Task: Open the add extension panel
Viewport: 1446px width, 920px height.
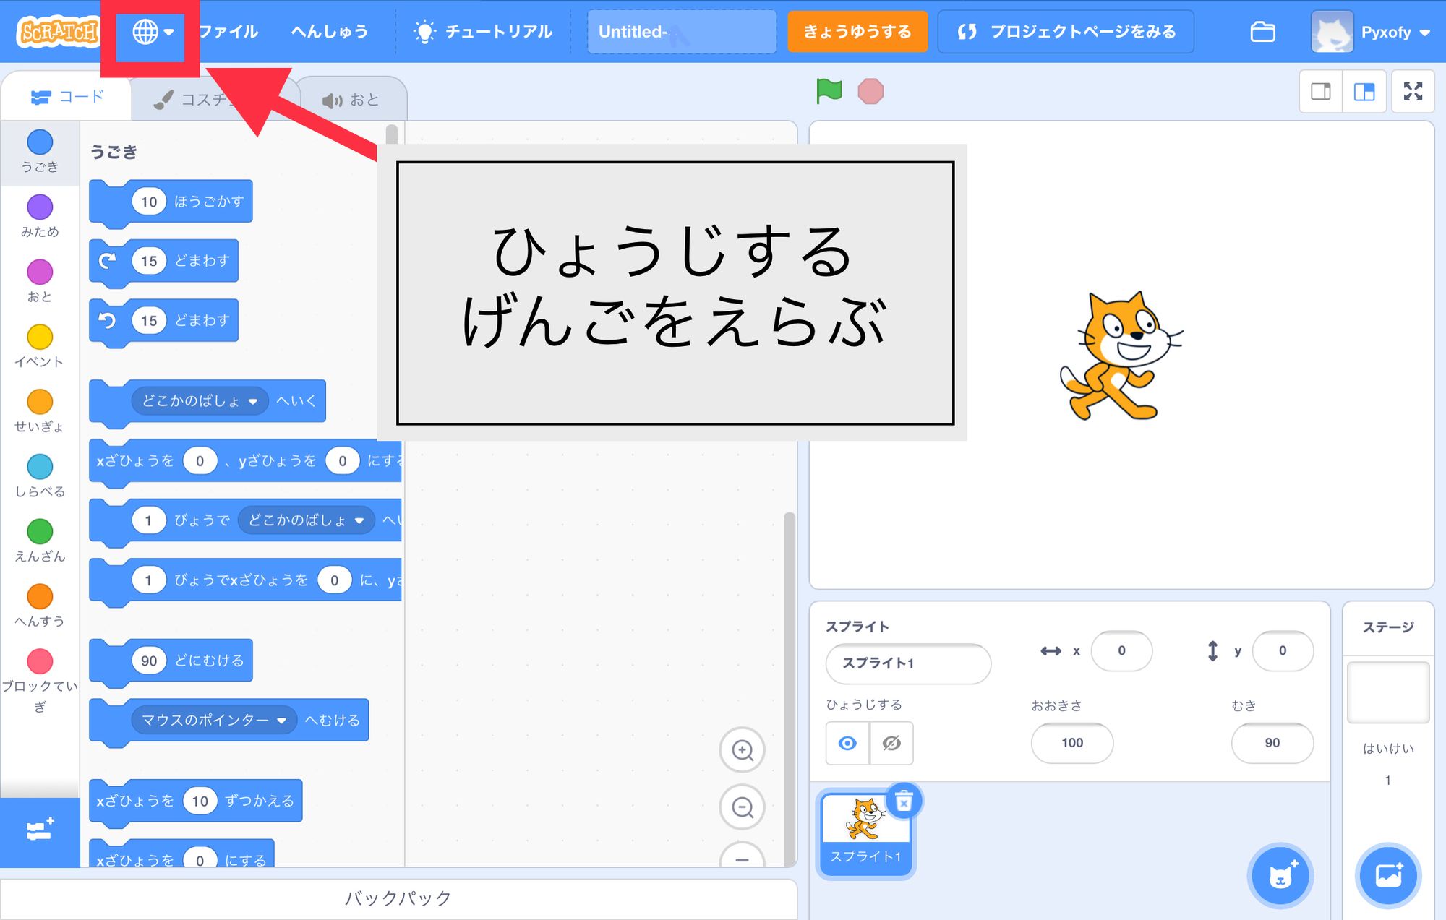Action: coord(40,830)
